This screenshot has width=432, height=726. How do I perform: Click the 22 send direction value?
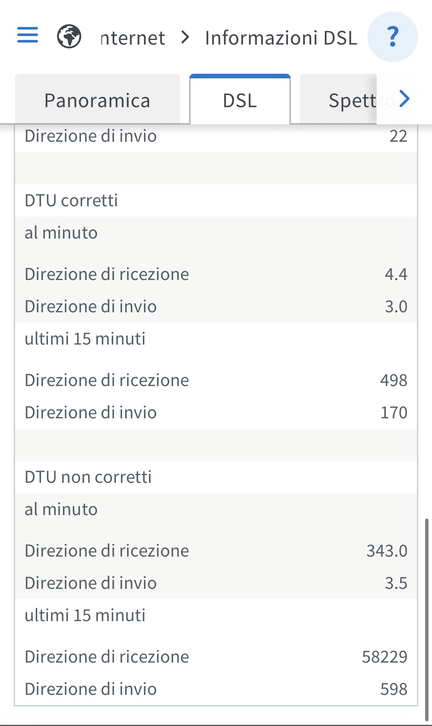(x=398, y=136)
